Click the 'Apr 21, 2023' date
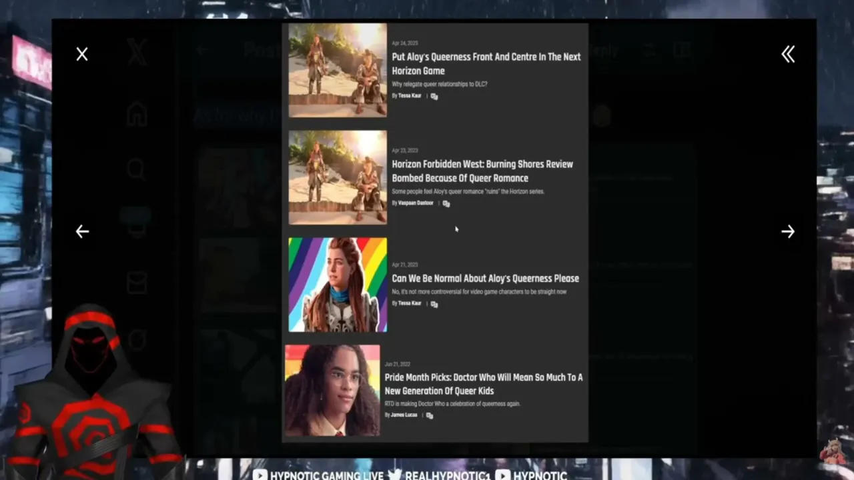854x480 pixels. 405,265
